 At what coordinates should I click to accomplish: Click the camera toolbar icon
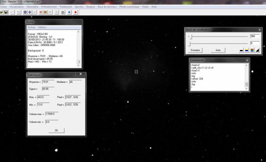(63, 12)
